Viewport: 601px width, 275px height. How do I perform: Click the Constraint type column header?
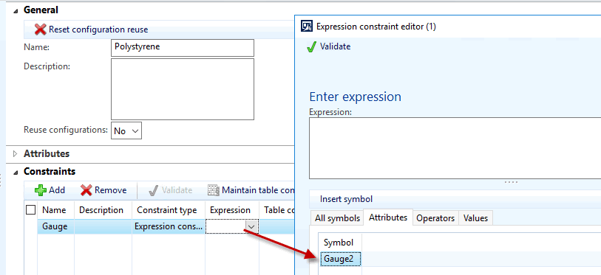[x=167, y=210]
